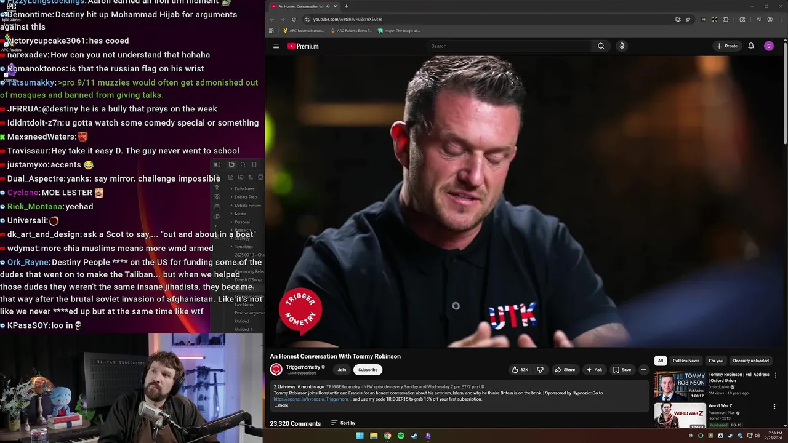Select the All filter chip
The height and width of the screenshot is (443, 788).
[x=661, y=361]
